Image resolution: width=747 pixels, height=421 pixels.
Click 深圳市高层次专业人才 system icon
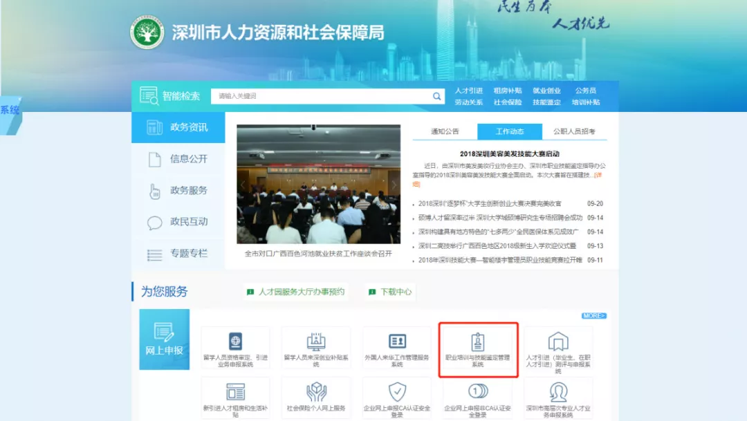point(557,392)
